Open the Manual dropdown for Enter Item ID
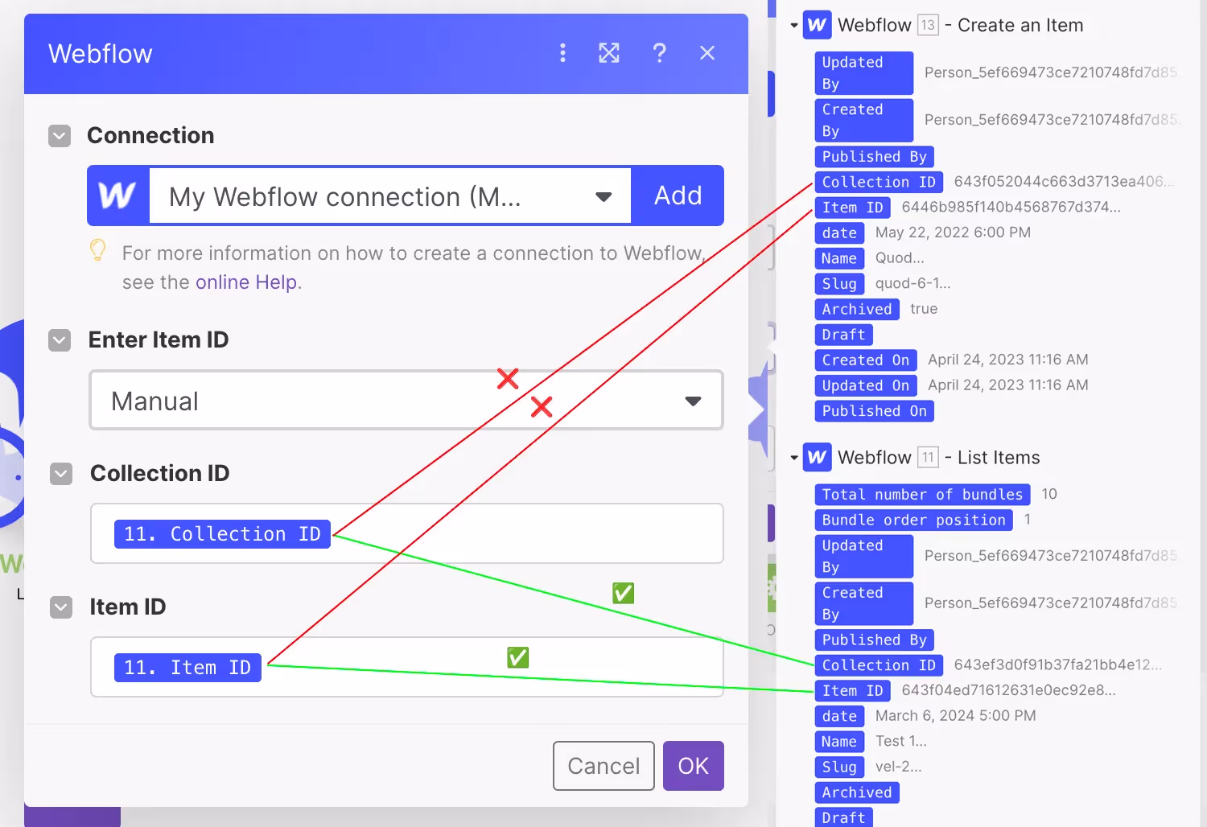Image resolution: width=1207 pixels, height=827 pixels. pos(406,401)
